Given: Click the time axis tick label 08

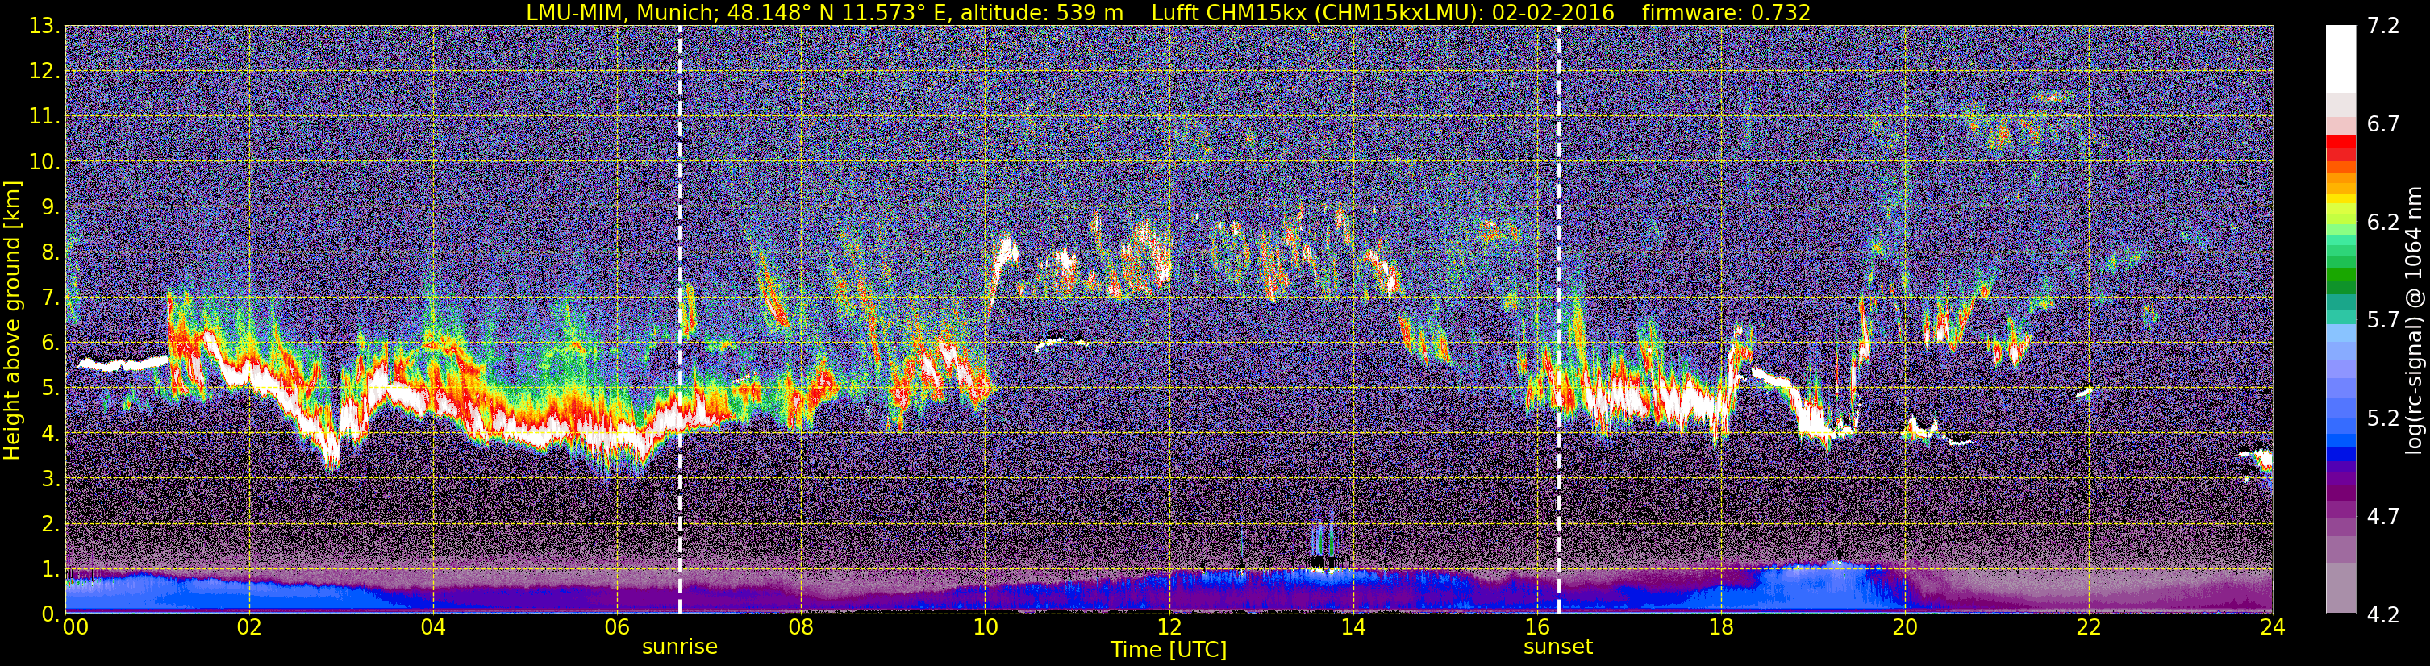Looking at the screenshot, I should coord(801,627).
